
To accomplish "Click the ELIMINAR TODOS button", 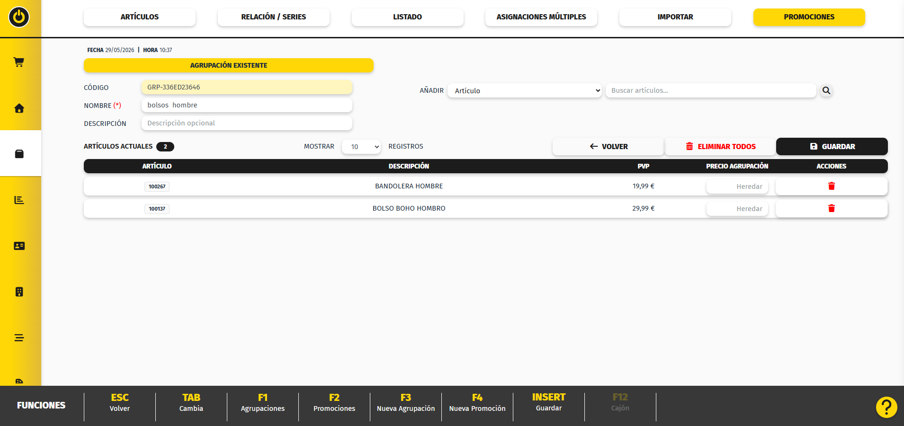I will point(720,146).
